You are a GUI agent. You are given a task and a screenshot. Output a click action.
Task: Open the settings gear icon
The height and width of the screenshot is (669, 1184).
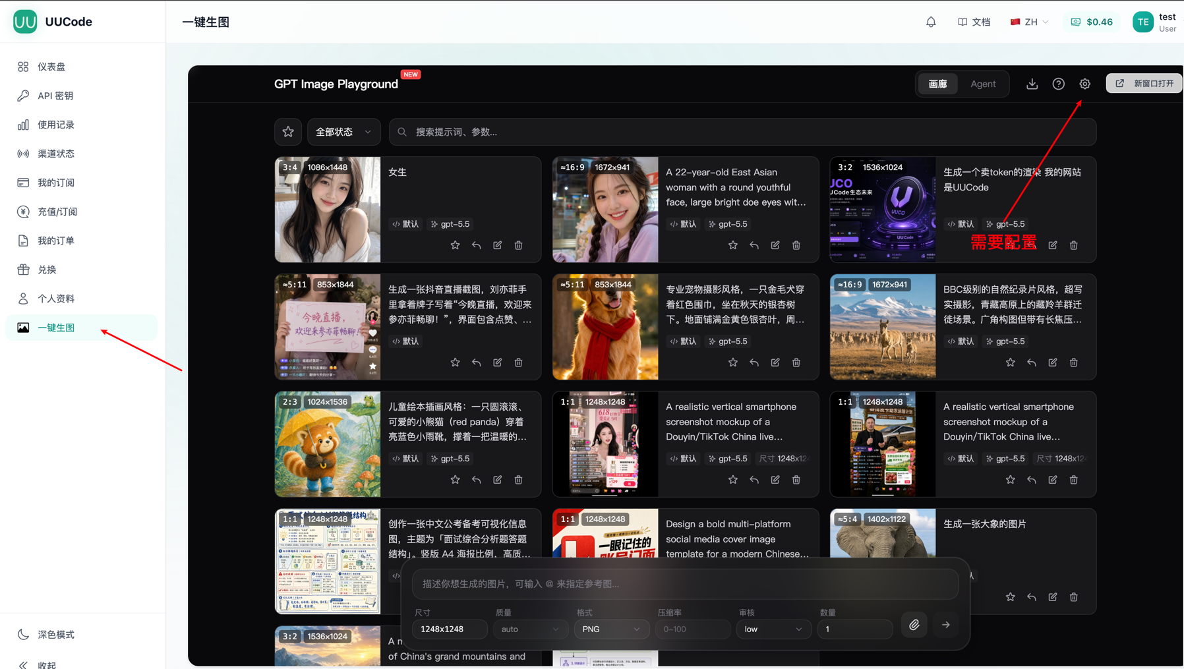(1085, 84)
